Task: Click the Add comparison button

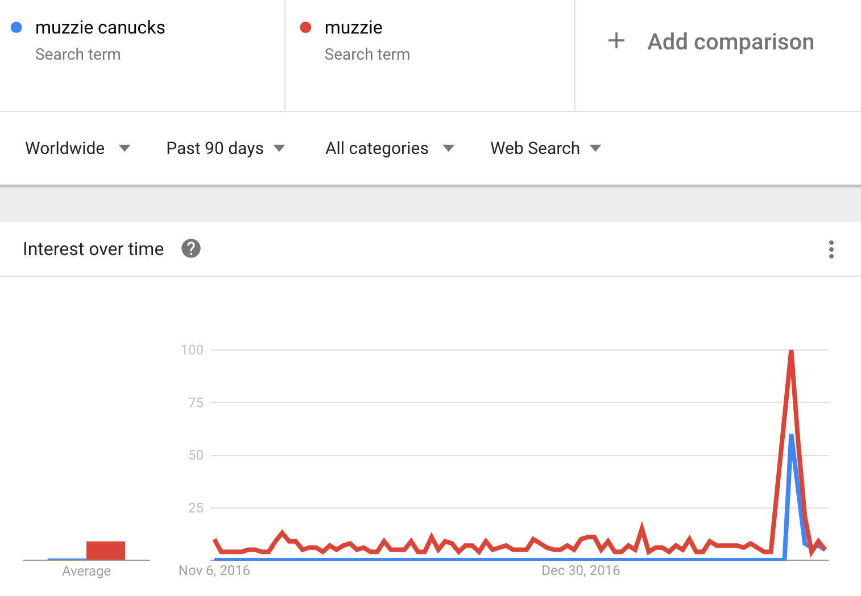Action: (x=730, y=41)
